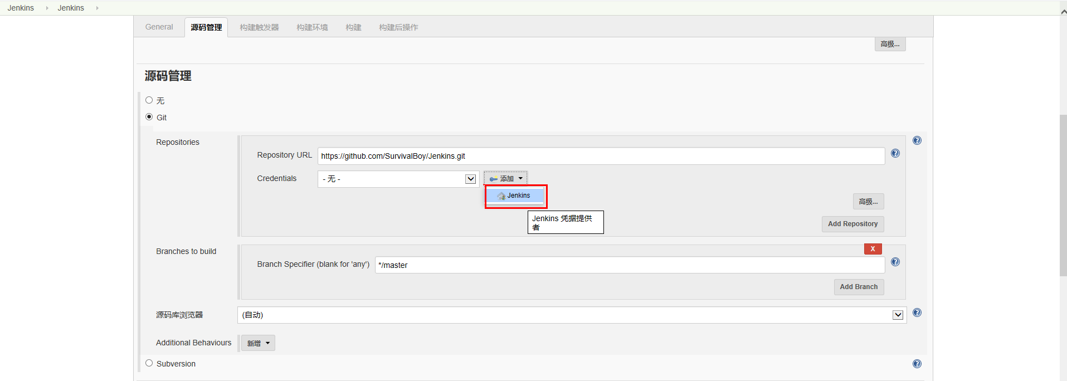Select the Subversion source control option
Viewport: 1067px width, 381px height.
click(x=149, y=363)
